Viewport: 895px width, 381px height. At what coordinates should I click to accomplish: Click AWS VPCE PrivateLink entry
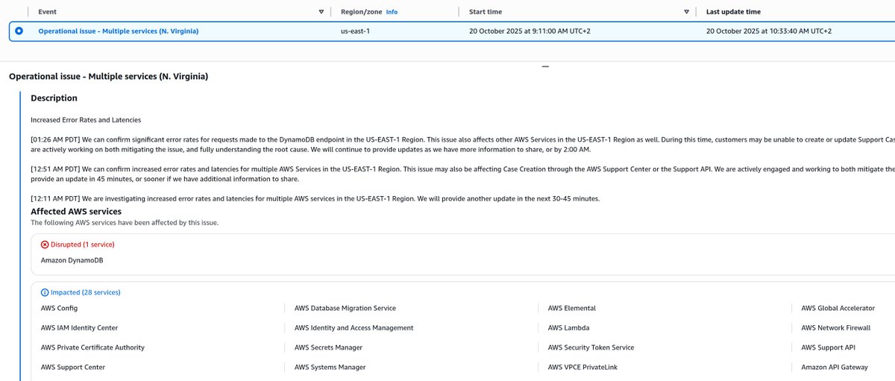(582, 367)
